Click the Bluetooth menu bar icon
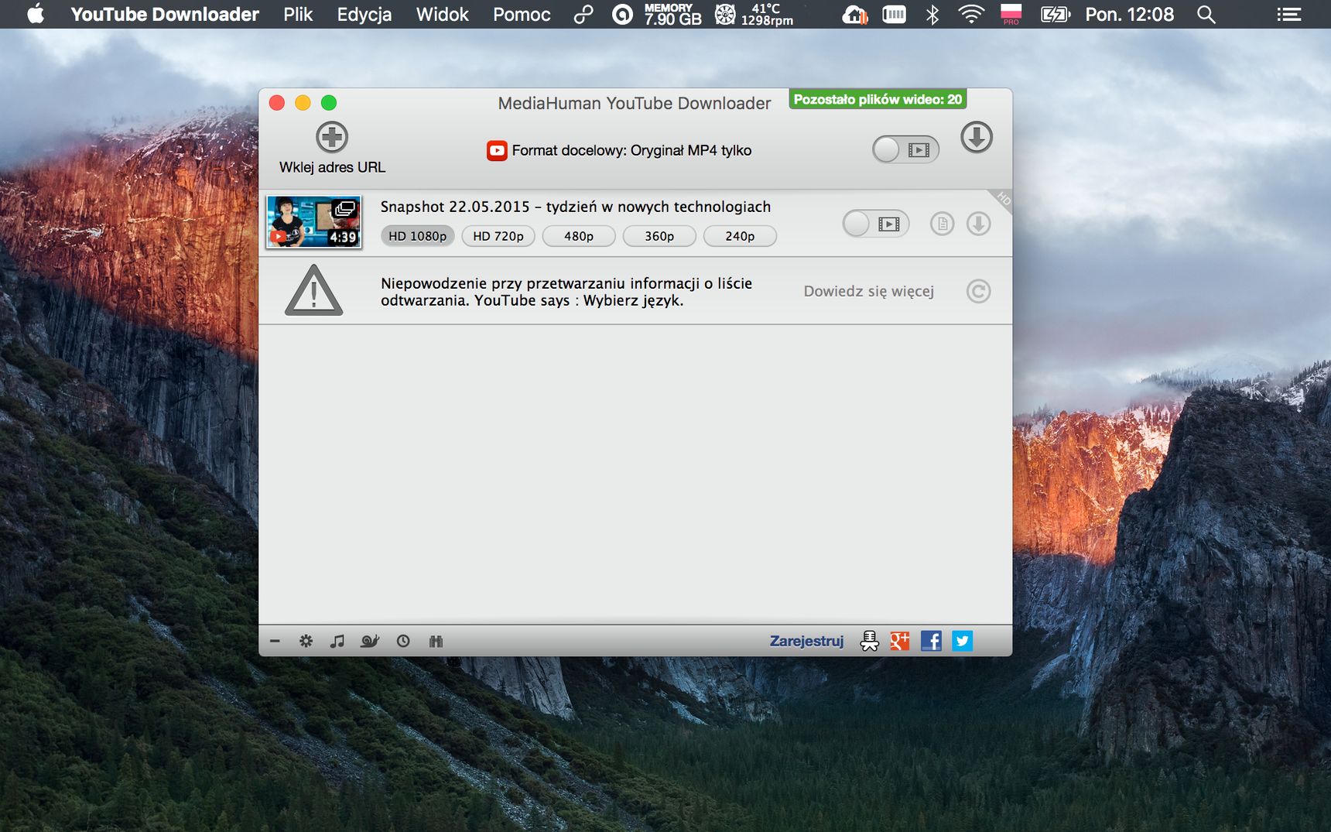1331x832 pixels. [x=932, y=14]
